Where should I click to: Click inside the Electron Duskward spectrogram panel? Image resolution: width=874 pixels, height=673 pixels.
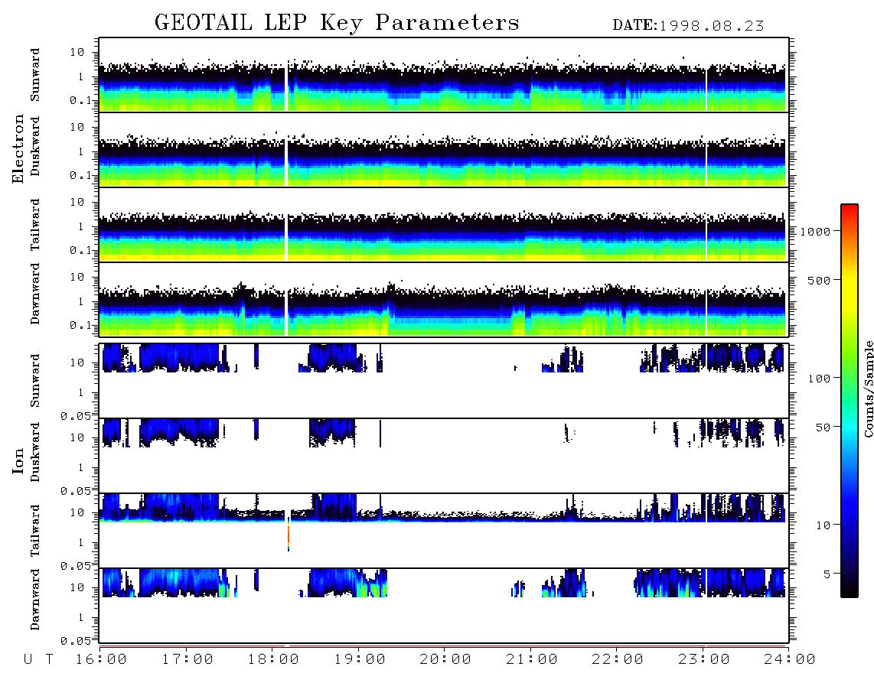point(444,149)
